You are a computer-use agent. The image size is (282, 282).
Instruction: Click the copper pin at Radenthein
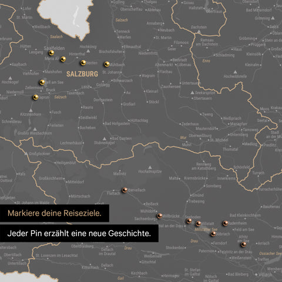pyautogui.click(x=225, y=223)
